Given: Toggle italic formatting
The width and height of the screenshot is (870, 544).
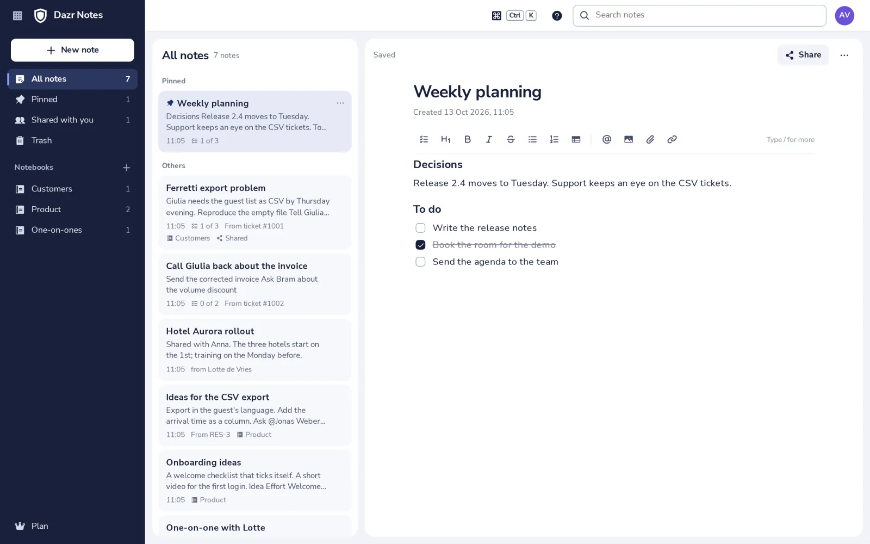Looking at the screenshot, I should [489, 139].
